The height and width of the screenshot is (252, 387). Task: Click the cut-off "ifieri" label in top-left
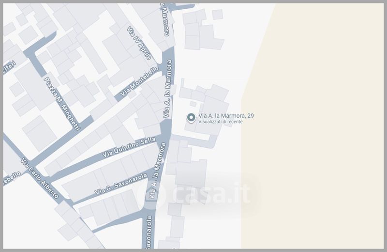(x=9, y=68)
